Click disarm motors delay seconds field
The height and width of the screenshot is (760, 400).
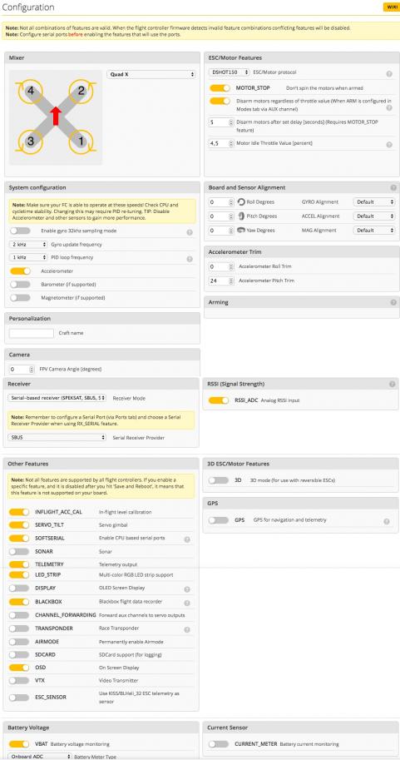point(221,122)
